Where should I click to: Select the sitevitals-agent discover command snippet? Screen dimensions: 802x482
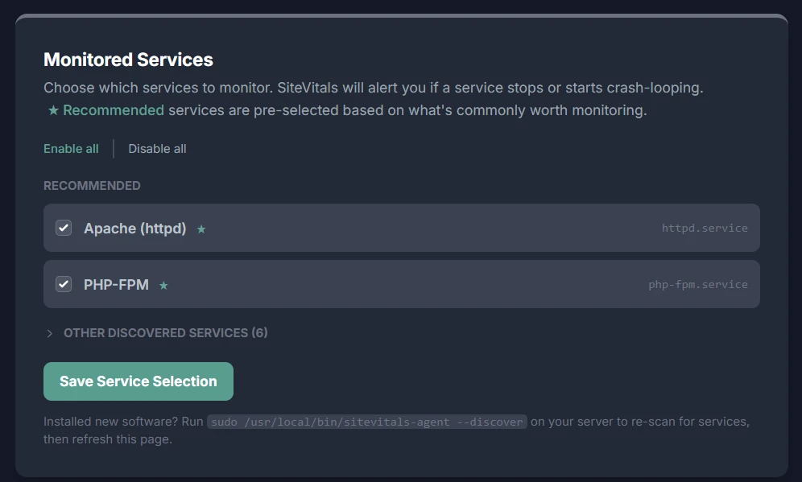pyautogui.click(x=366, y=421)
